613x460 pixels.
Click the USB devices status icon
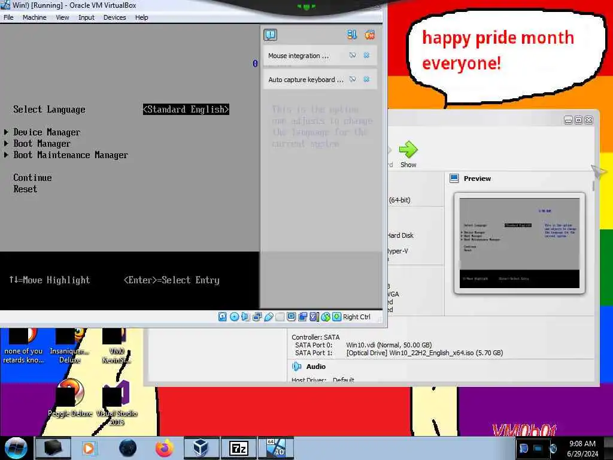[268, 317]
